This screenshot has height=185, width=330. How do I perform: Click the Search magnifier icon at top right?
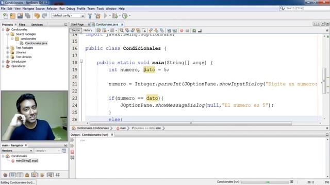(x=282, y=8)
